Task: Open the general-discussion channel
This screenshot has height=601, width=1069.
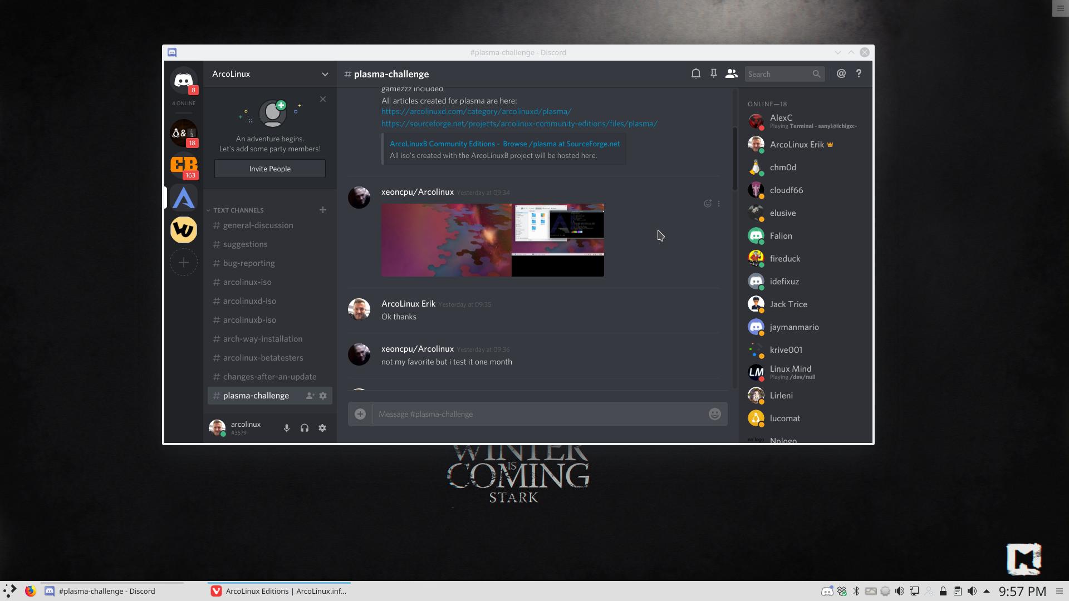Action: [257, 225]
